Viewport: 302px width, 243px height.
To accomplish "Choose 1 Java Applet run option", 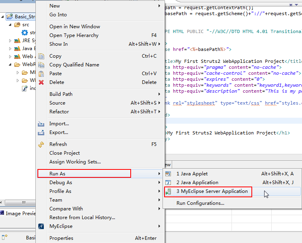I will point(232,174).
